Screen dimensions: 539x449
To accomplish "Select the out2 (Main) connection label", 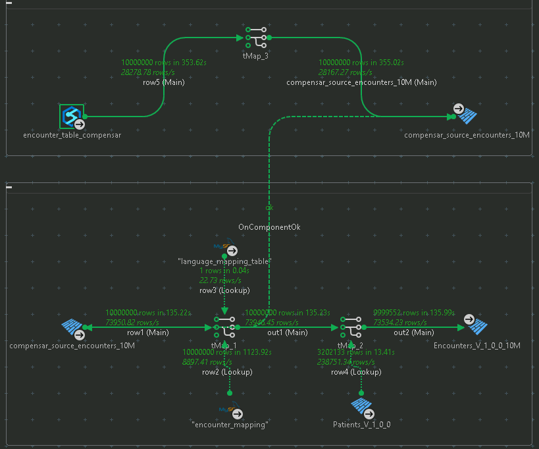I will click(x=412, y=332).
